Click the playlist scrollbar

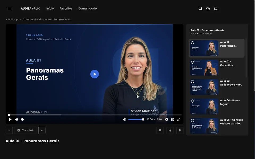246,58
